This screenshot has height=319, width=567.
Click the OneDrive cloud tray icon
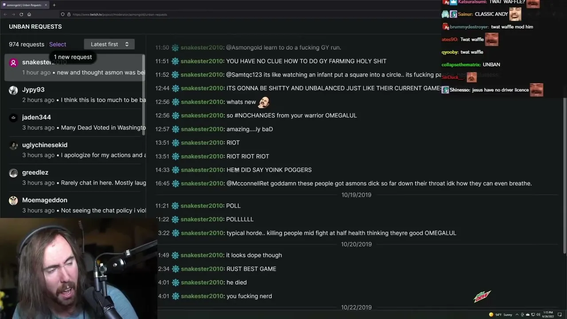click(528, 315)
